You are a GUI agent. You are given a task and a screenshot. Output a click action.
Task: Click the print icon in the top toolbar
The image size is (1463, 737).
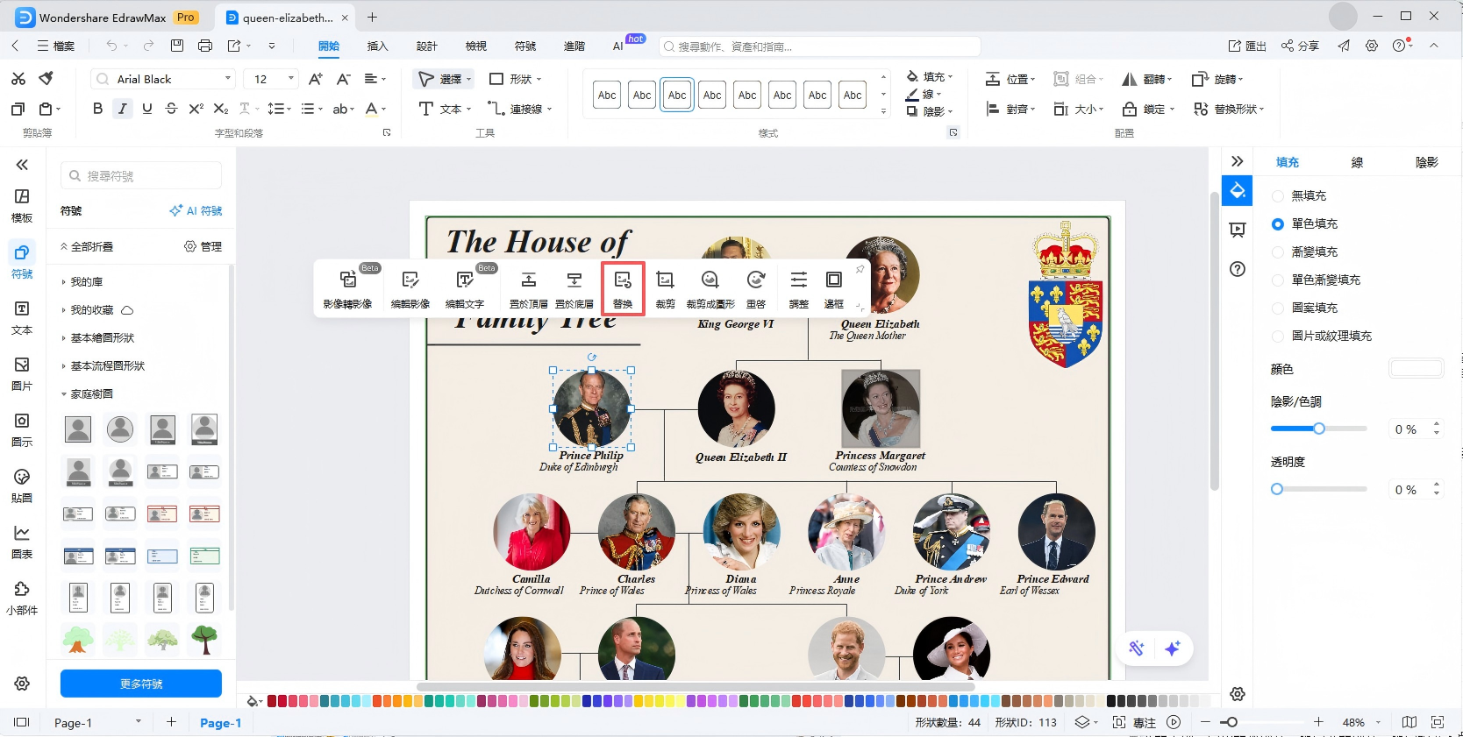pos(205,46)
